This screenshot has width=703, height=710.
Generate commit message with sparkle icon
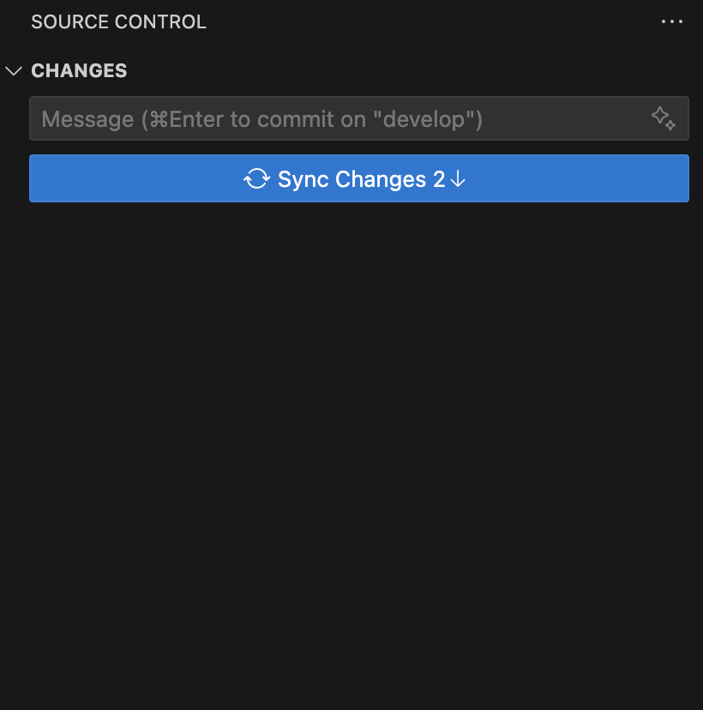coord(664,118)
